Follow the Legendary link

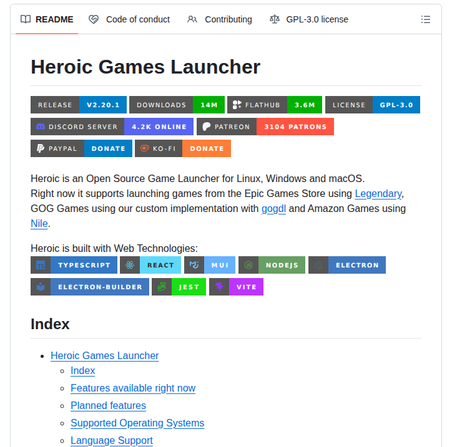(x=378, y=194)
